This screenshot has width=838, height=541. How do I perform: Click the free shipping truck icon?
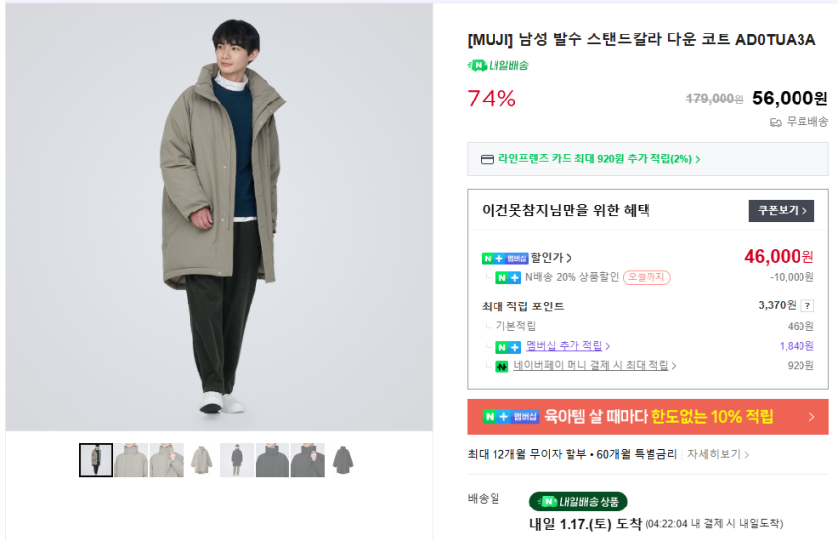click(776, 122)
